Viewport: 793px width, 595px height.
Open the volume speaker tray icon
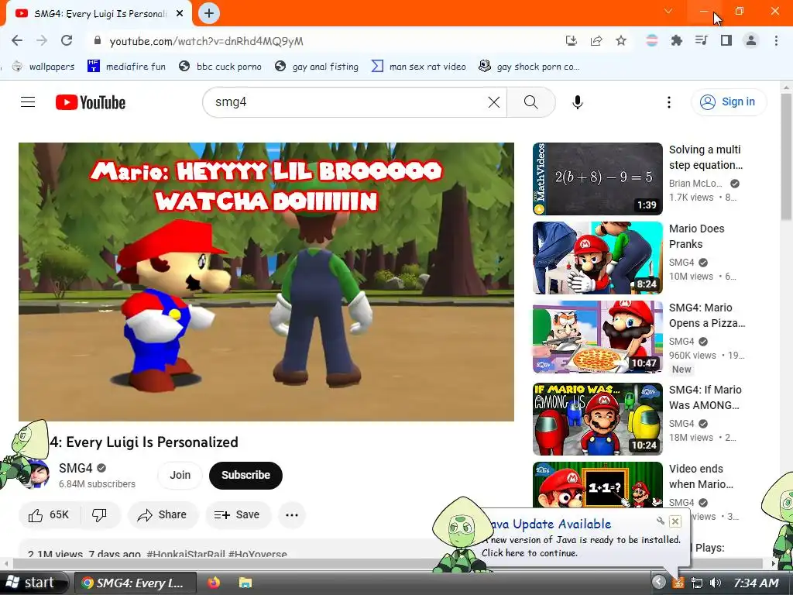[716, 583]
